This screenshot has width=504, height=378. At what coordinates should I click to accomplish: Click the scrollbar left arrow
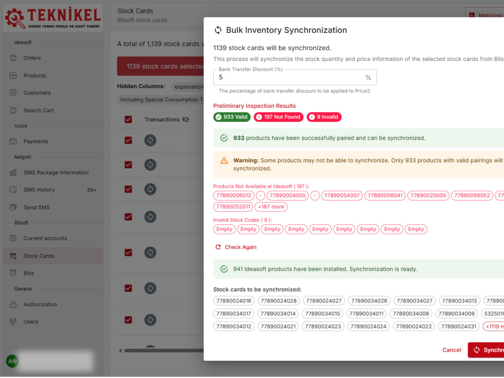tap(120, 350)
